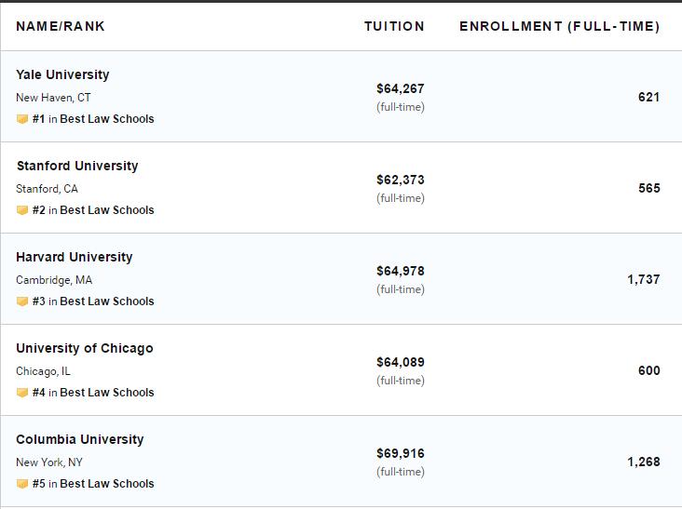Click the Stanford University rank badge icon
Image resolution: width=682 pixels, height=509 pixels.
(22, 210)
